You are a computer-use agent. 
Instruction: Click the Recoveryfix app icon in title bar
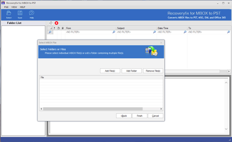click(3, 3)
